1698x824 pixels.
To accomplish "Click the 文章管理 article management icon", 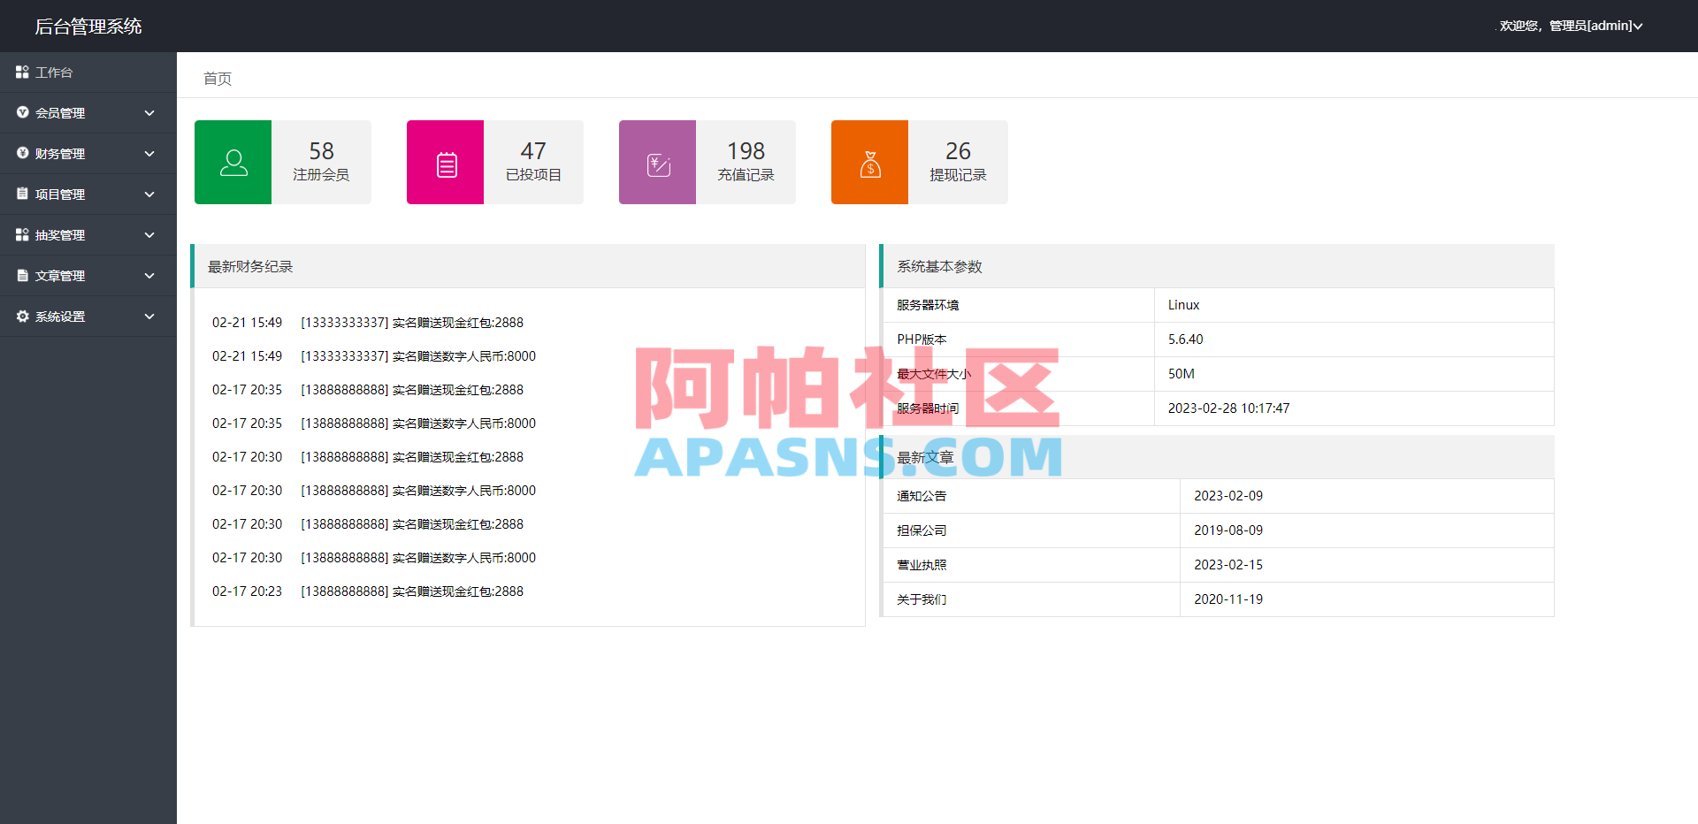I will click(22, 275).
